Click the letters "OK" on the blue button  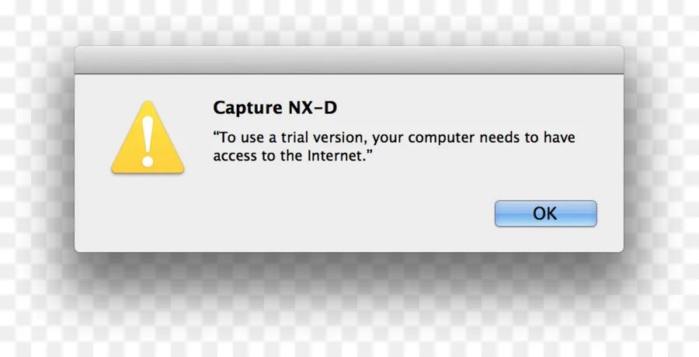click(545, 213)
